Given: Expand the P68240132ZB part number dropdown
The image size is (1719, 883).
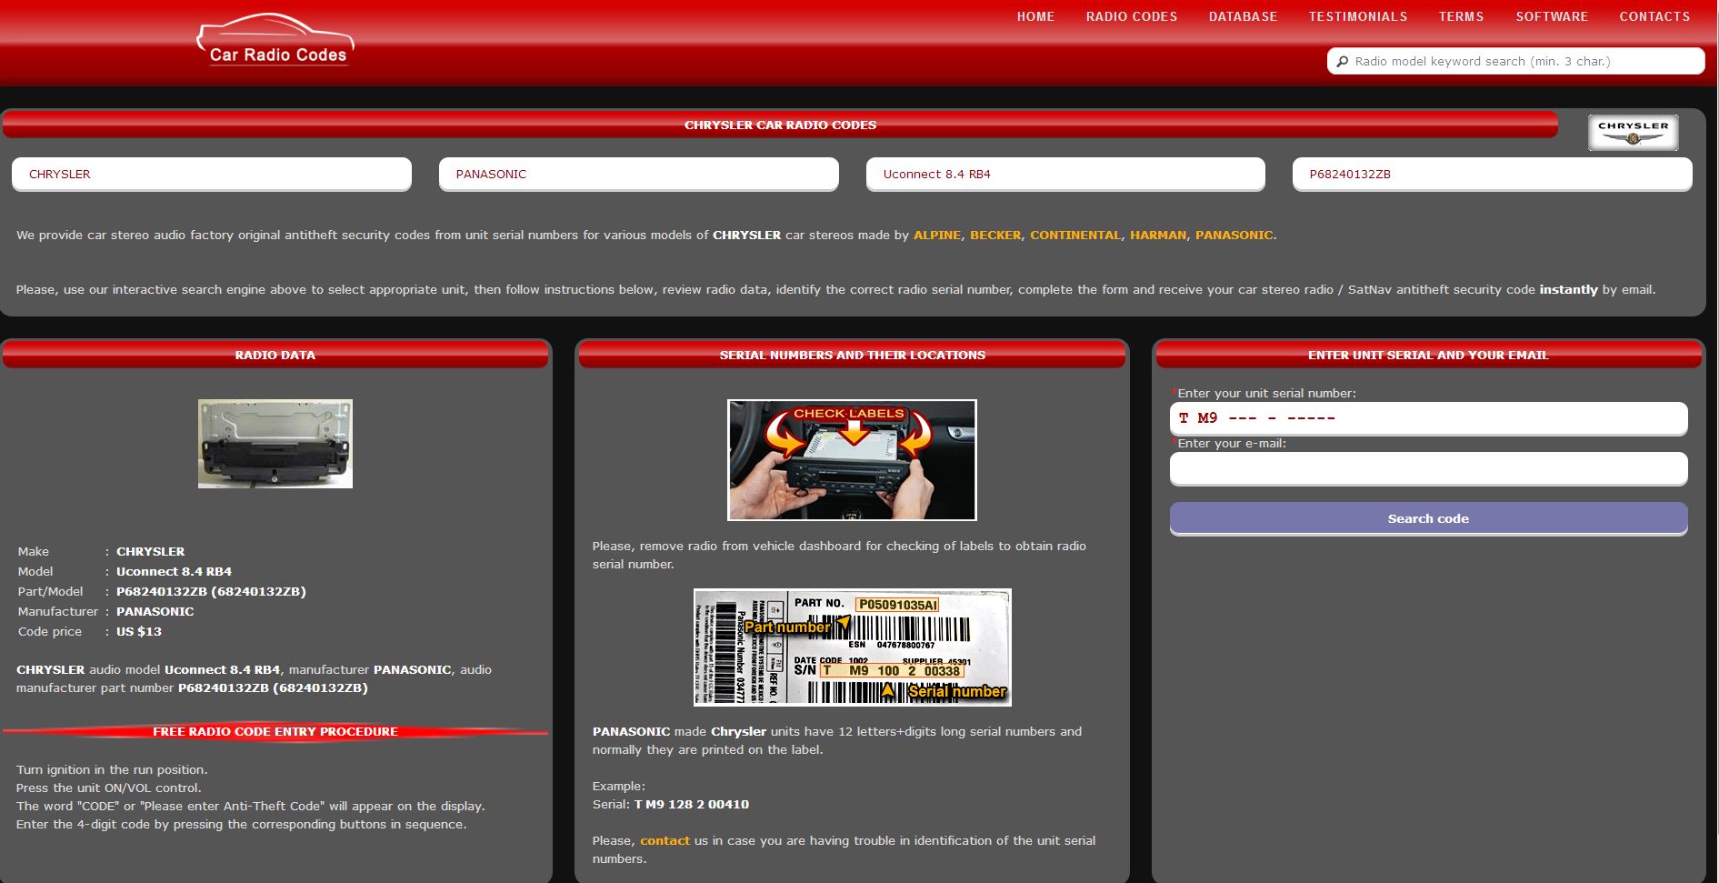Looking at the screenshot, I should coord(1491,174).
